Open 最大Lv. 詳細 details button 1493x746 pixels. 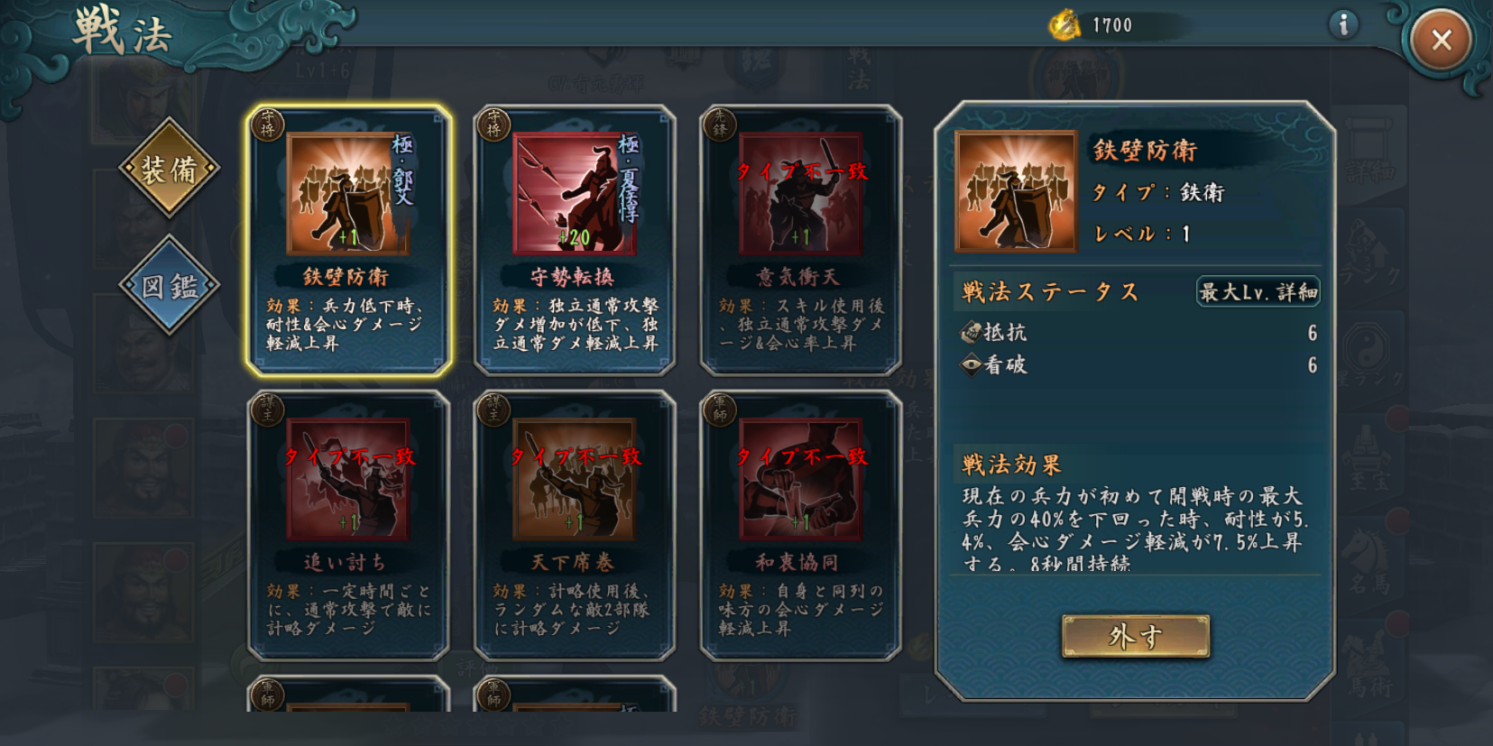(x=1258, y=291)
